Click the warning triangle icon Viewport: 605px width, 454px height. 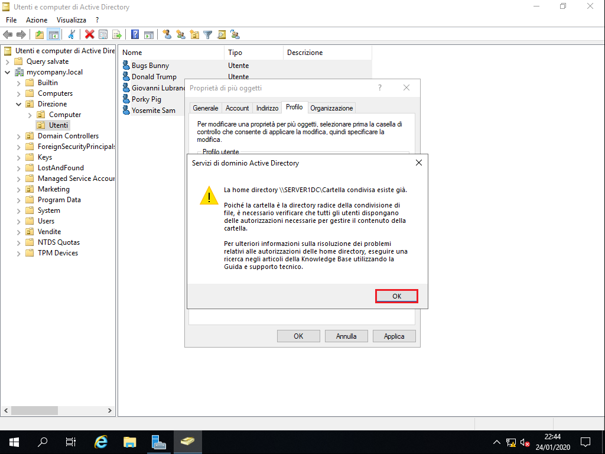tap(209, 195)
